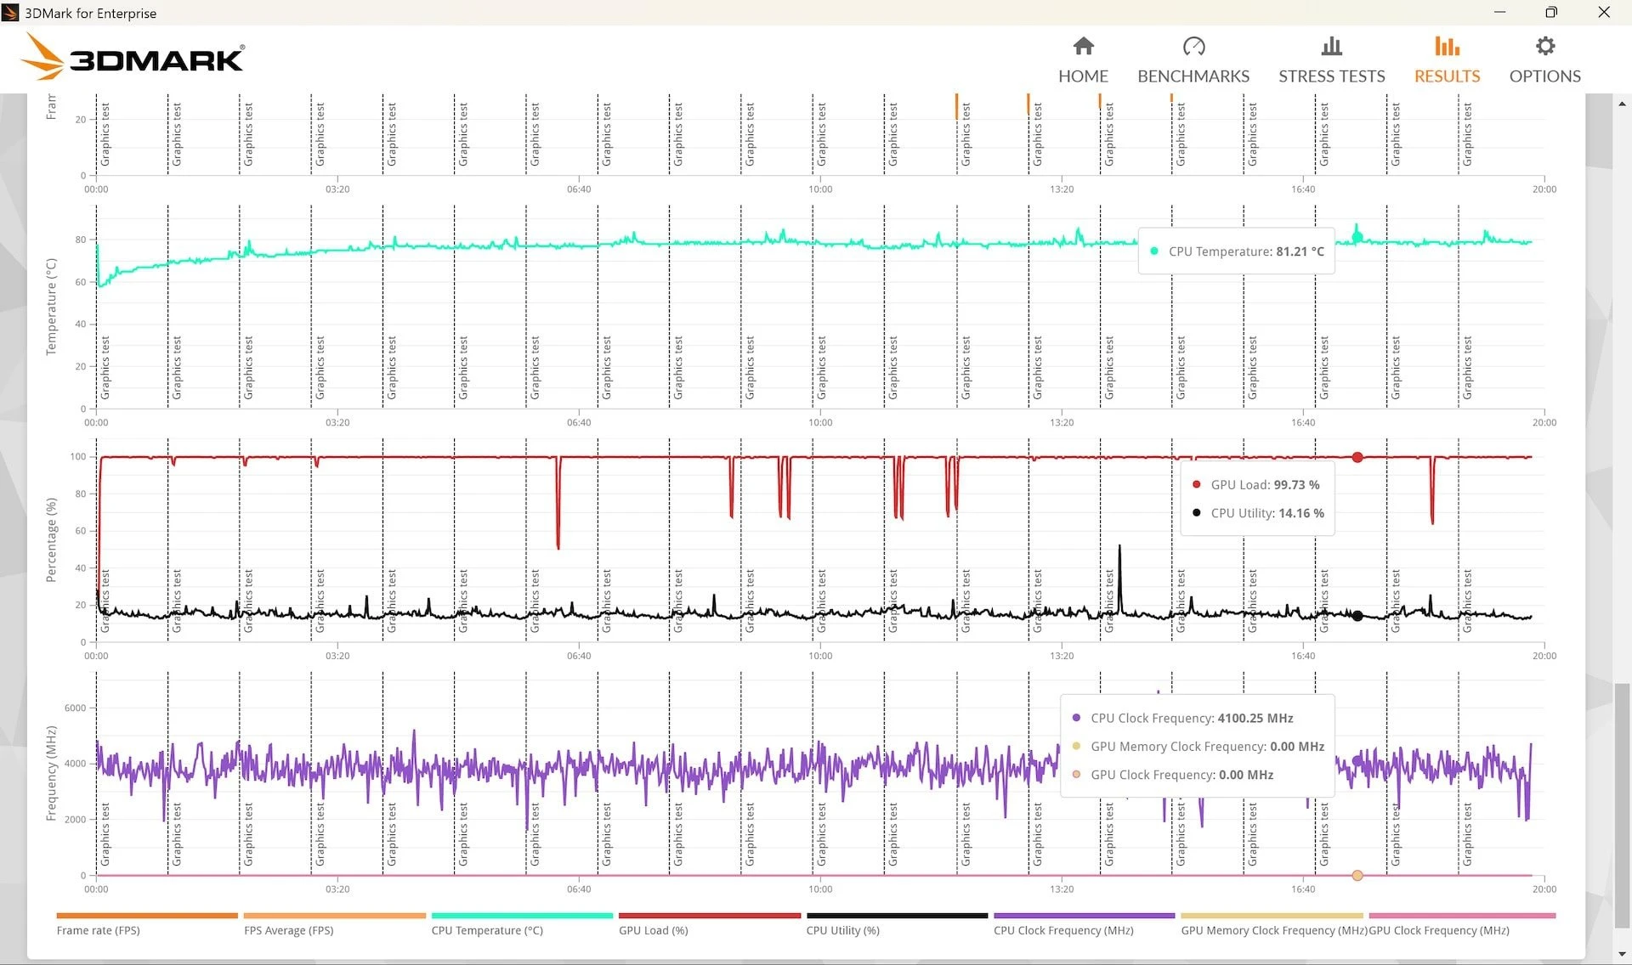The height and width of the screenshot is (965, 1632).
Task: Click the Frequency (MHz) axis label
Action: click(51, 773)
